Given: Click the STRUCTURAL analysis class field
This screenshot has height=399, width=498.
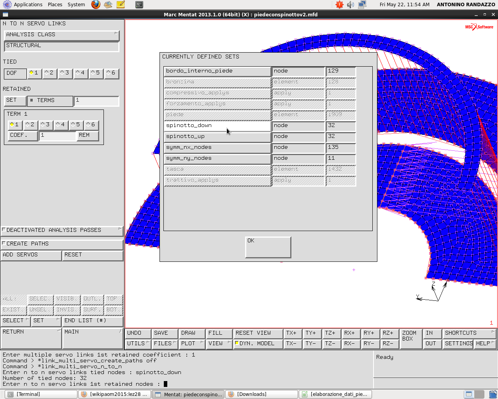Looking at the screenshot, I should point(61,46).
